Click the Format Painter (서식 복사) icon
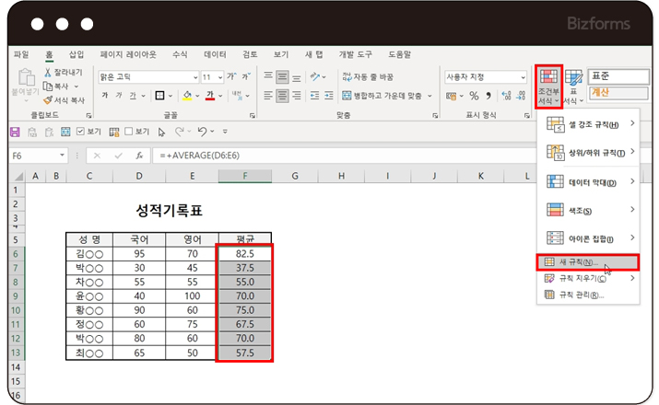Screen dimensions: 659x405 coord(46,100)
